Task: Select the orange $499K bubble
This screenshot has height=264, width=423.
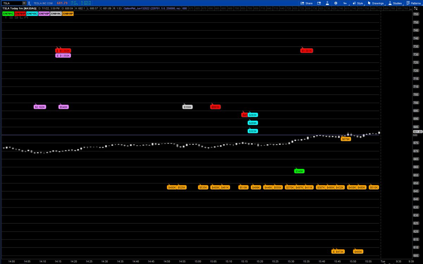Action: (x=256, y=187)
